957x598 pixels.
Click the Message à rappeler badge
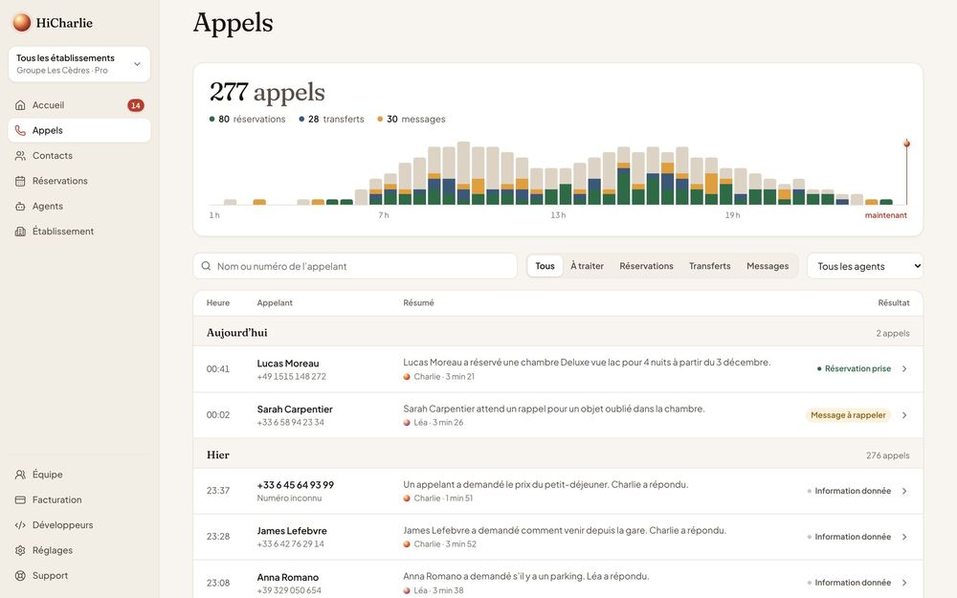point(848,415)
